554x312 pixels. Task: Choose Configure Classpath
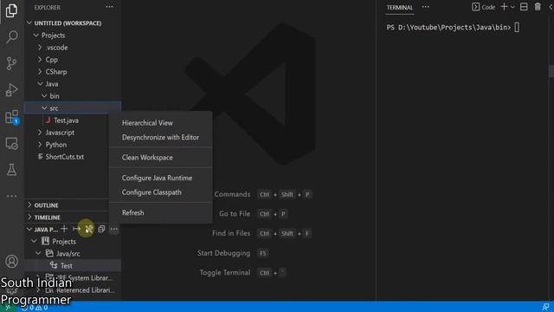[160, 192]
